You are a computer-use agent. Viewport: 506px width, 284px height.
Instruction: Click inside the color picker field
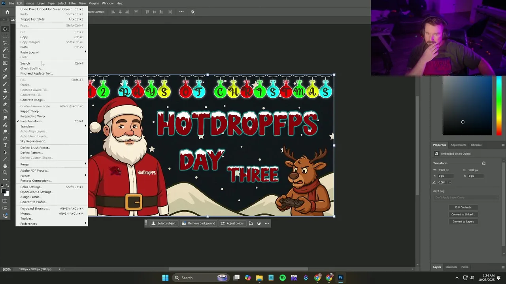[x=467, y=106]
